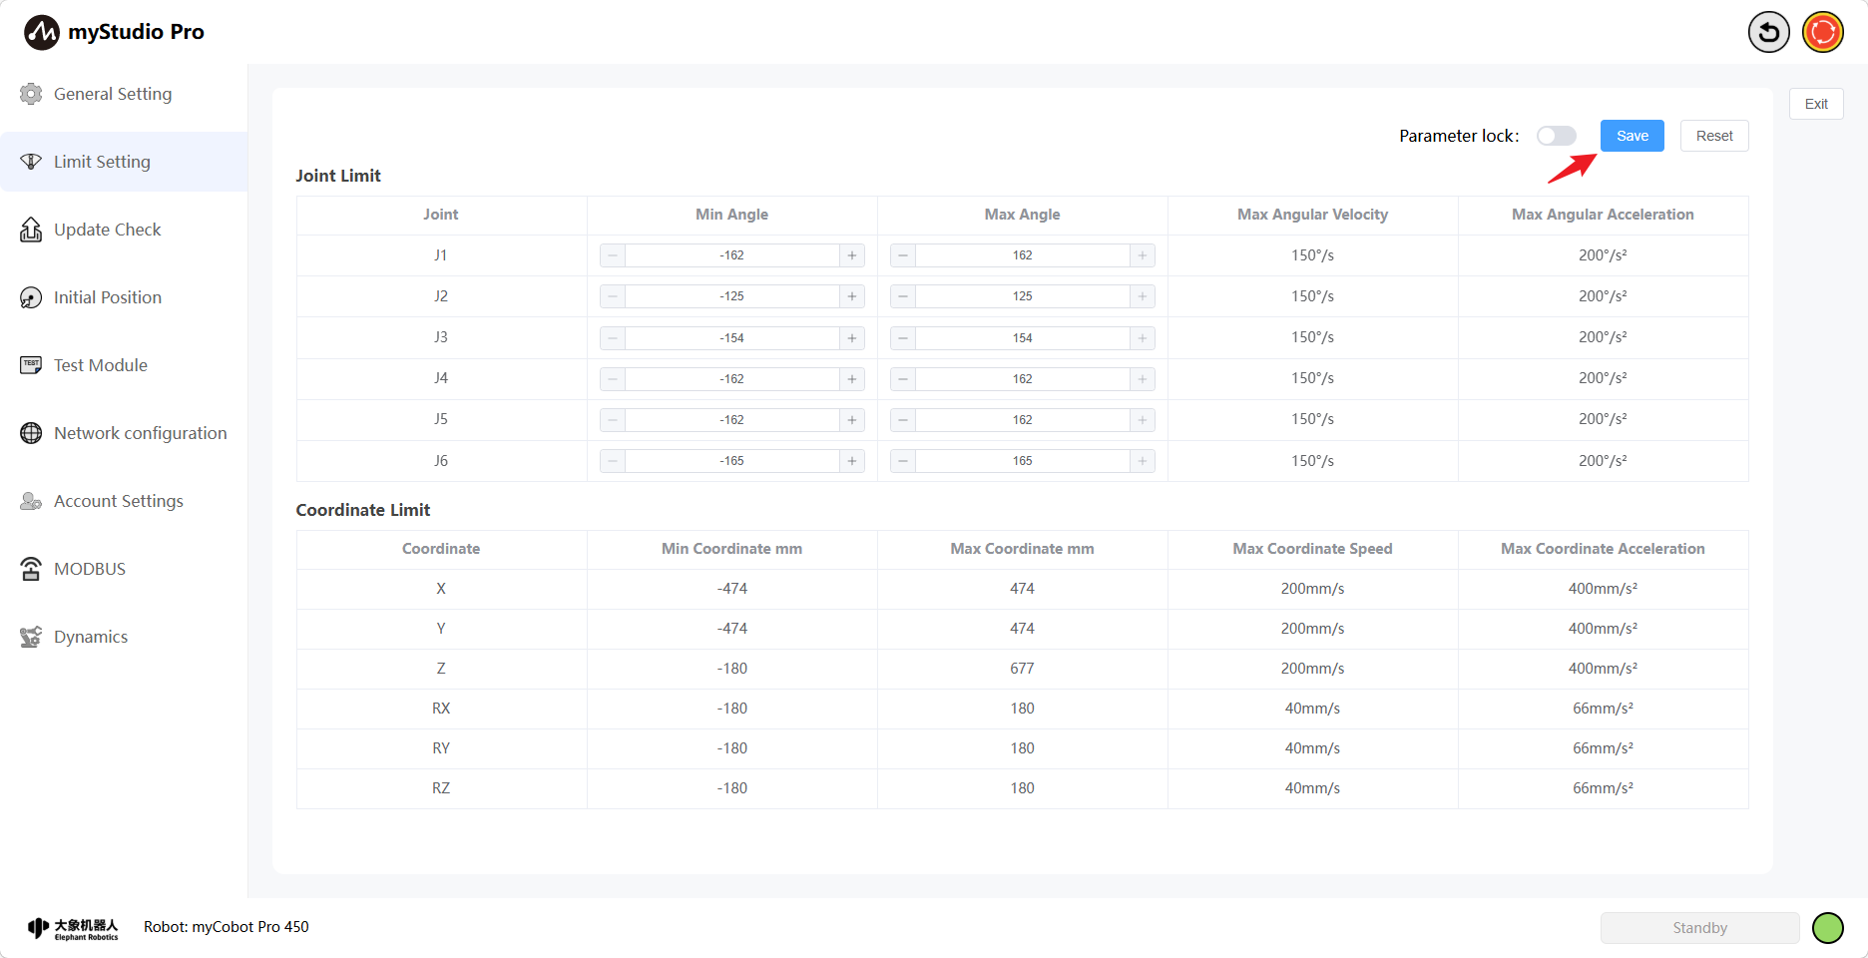Decrease J2 Max Angle with minus button
Screen dimensions: 1868x958
[x=903, y=296]
